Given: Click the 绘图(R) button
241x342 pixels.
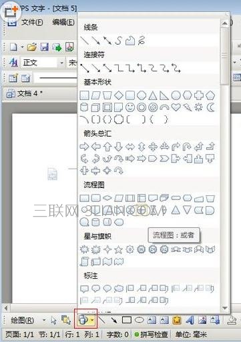Looking at the screenshot, I should click(23, 321).
